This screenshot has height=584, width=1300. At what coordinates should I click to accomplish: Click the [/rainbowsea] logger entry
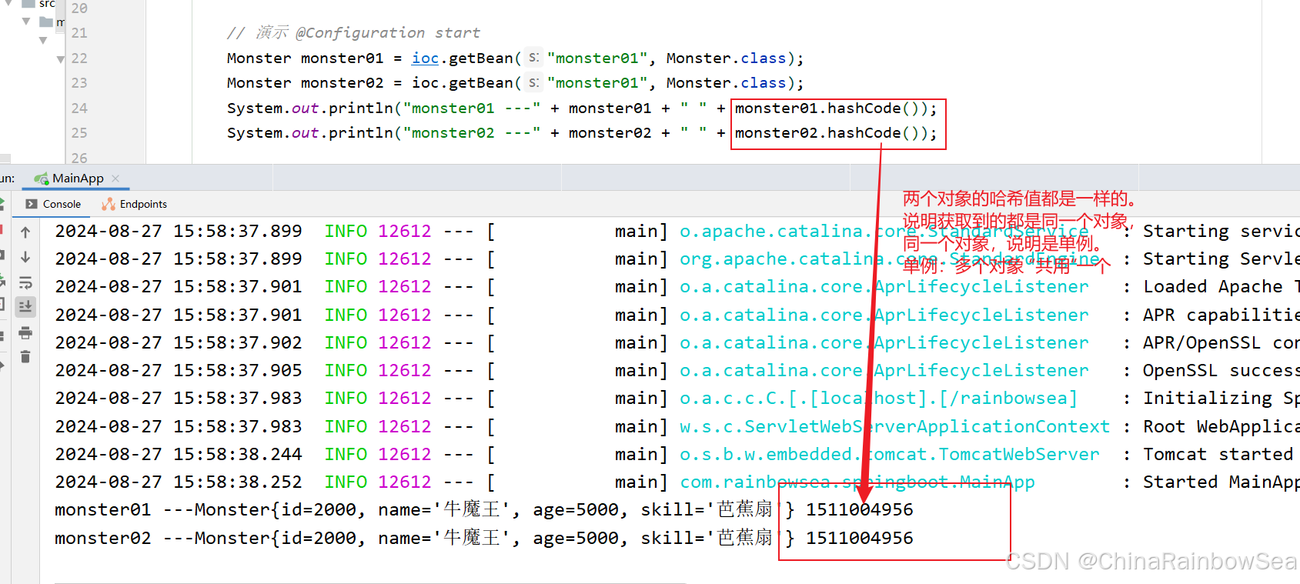tap(878, 399)
